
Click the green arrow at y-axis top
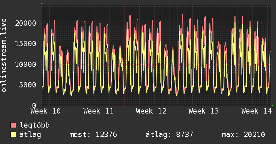point(42,4)
